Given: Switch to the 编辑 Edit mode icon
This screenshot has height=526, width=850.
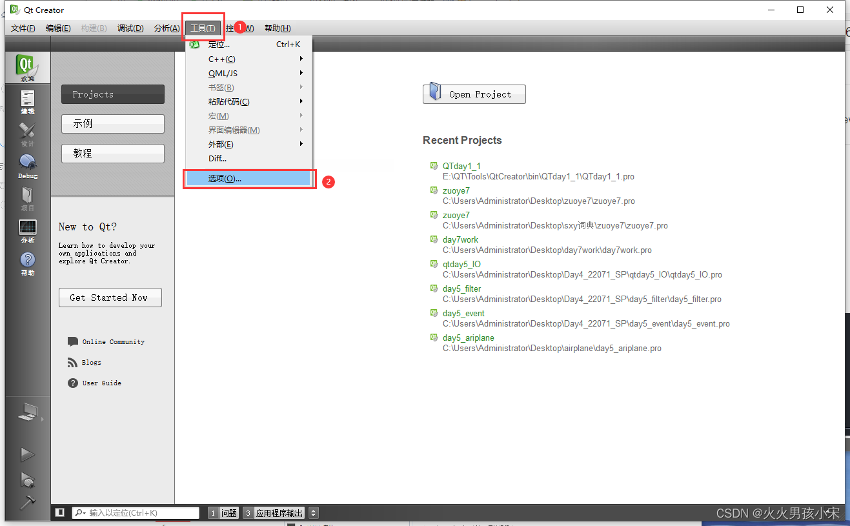Looking at the screenshot, I should 27,101.
